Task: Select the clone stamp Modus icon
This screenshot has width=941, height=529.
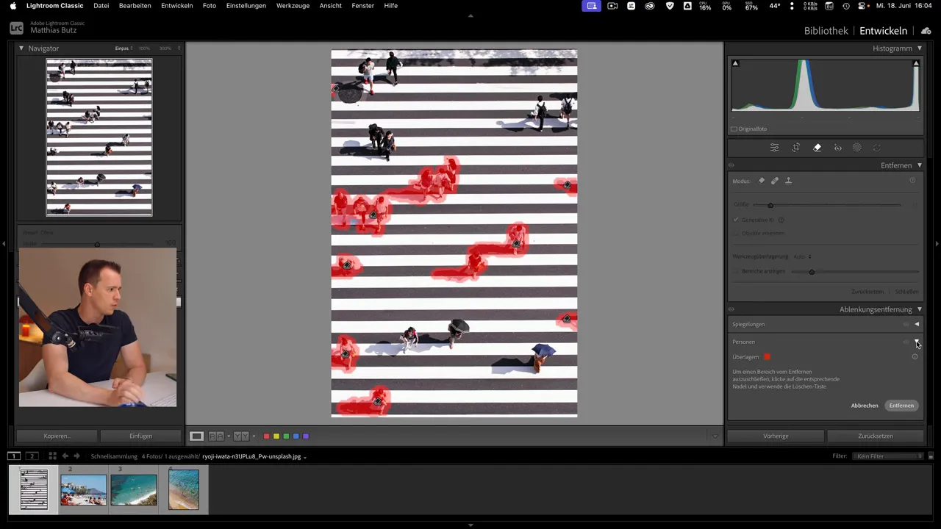Action: tap(788, 181)
